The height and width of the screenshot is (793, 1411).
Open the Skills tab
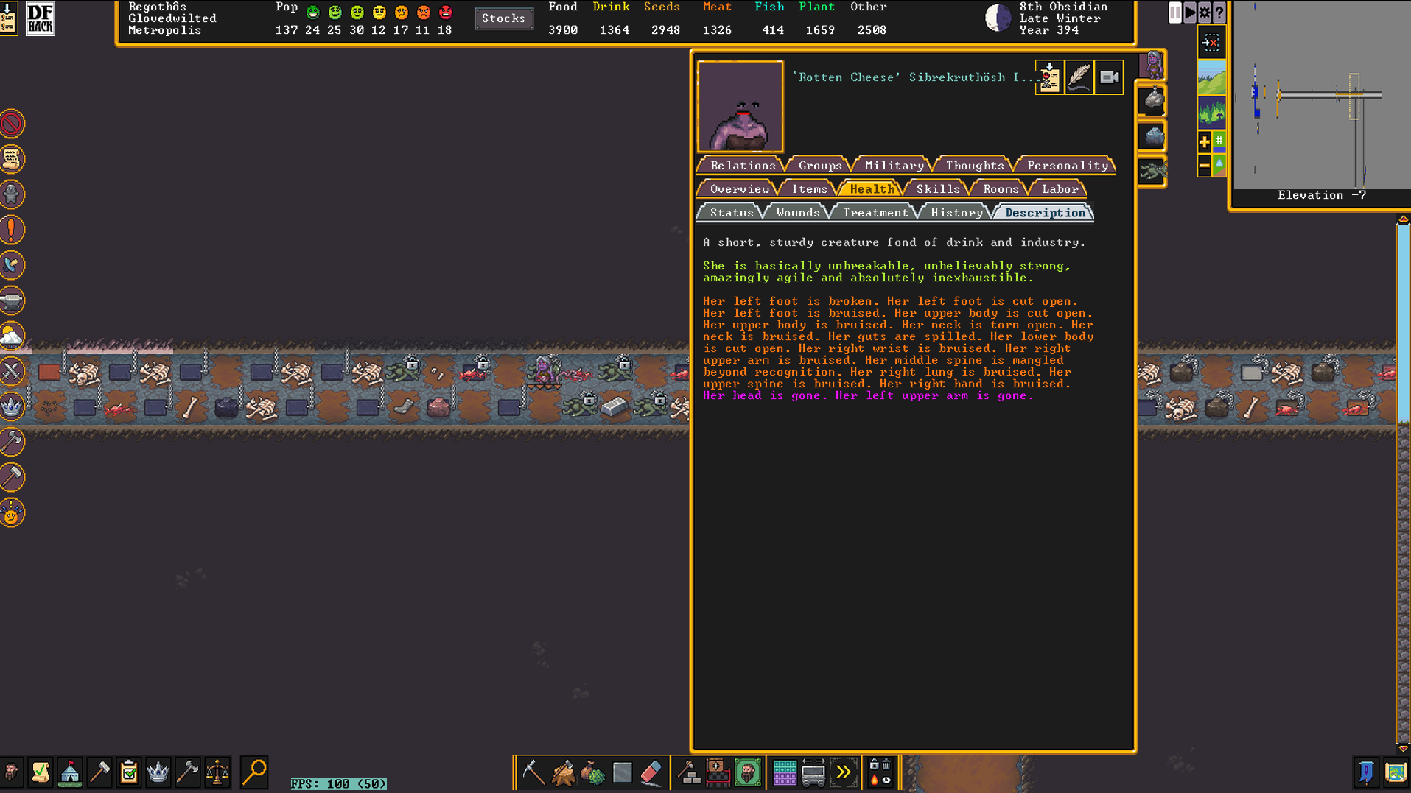(938, 189)
